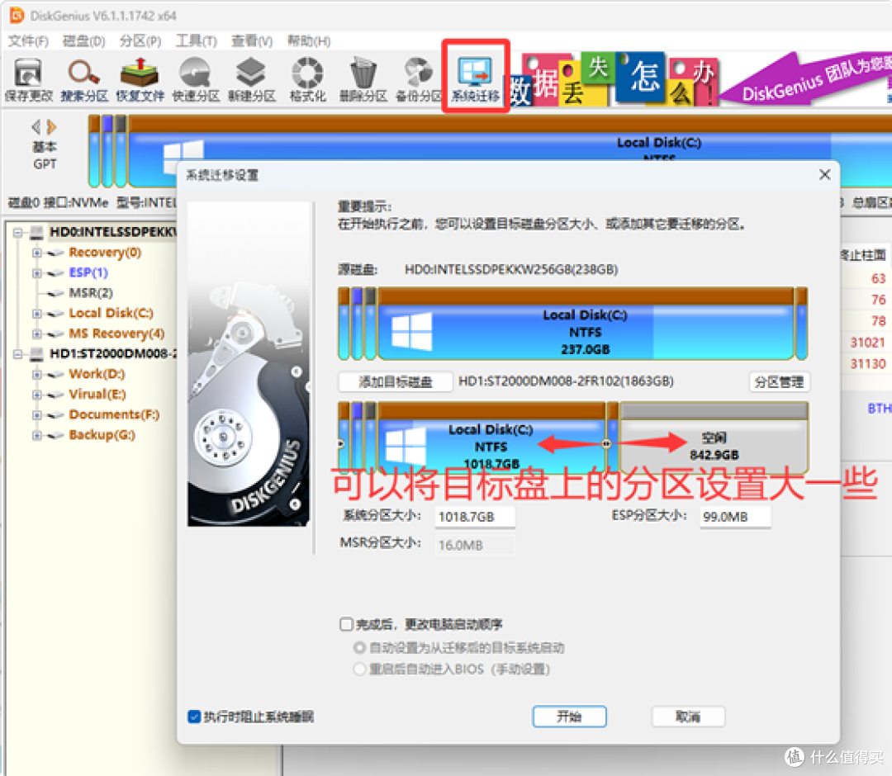Open the File (文件) menu
This screenshot has height=776, width=892.
pyautogui.click(x=28, y=41)
